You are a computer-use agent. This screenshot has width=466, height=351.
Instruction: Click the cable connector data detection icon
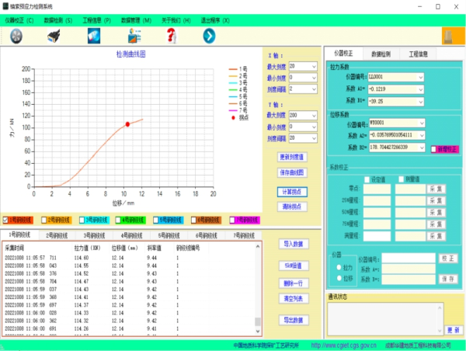tap(54, 35)
